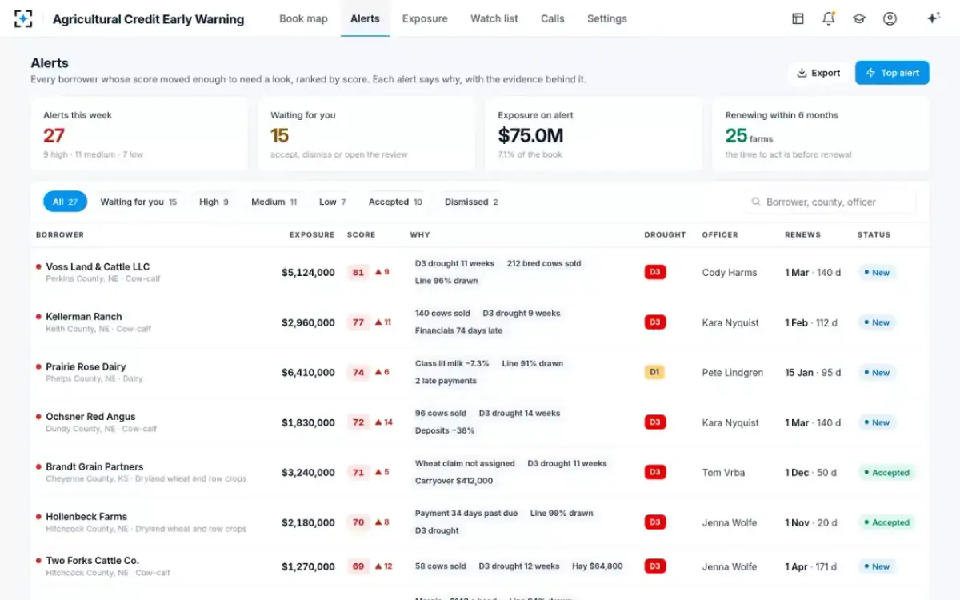
Task: Click the D3 drought badge for Kellerman Ranch
Action: [654, 322]
